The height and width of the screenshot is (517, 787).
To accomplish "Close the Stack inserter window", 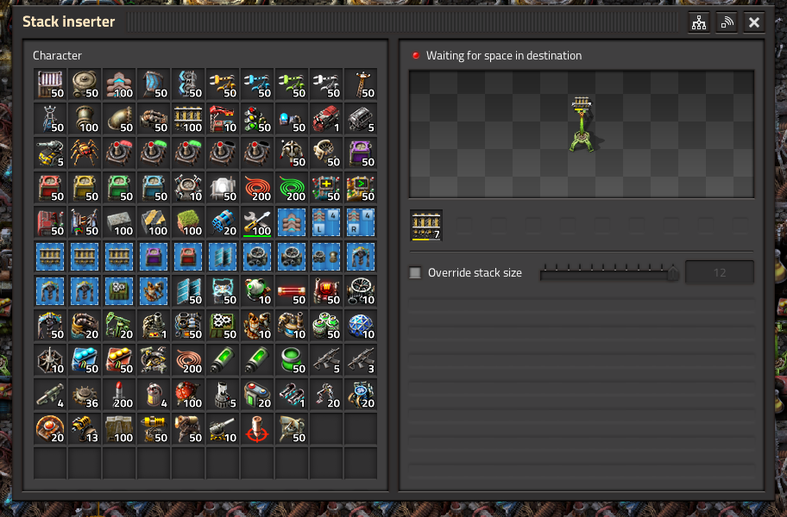I will [754, 22].
